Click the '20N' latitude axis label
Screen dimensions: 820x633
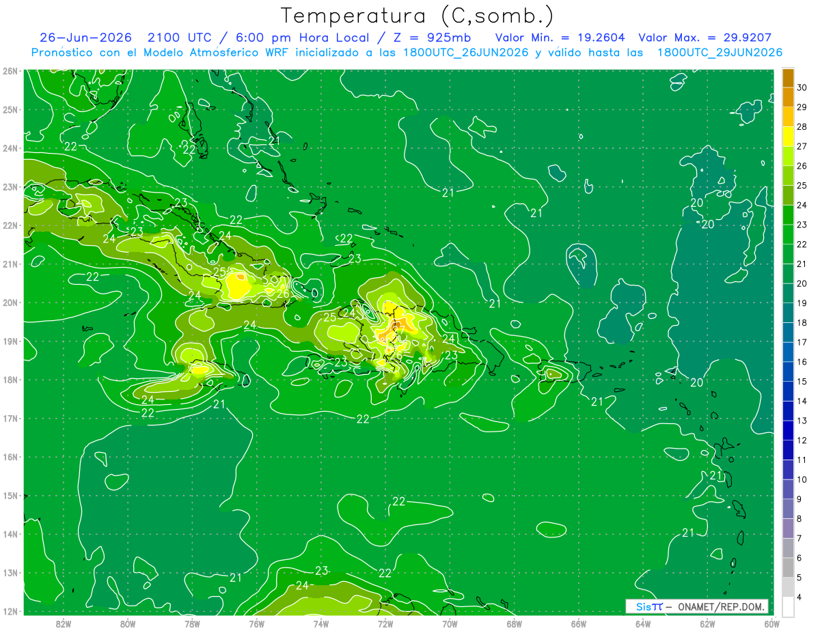pos(10,303)
